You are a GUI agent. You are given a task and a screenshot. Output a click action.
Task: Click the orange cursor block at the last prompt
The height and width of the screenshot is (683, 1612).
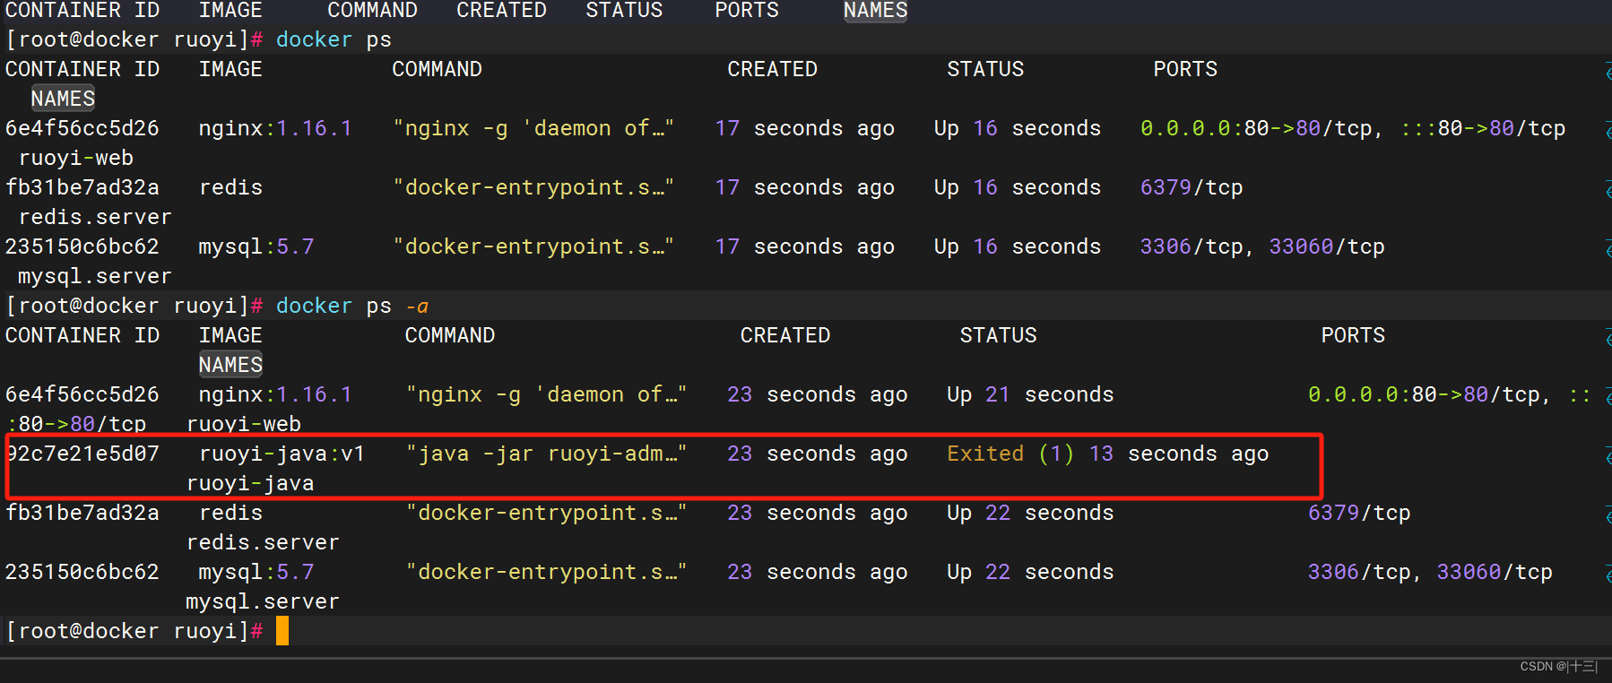[x=282, y=631]
